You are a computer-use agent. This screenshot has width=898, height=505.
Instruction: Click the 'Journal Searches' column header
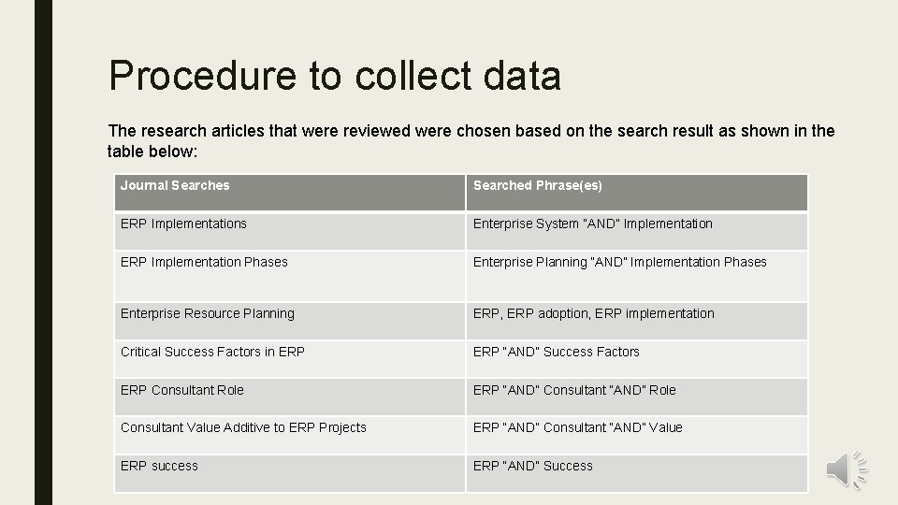(x=290, y=193)
